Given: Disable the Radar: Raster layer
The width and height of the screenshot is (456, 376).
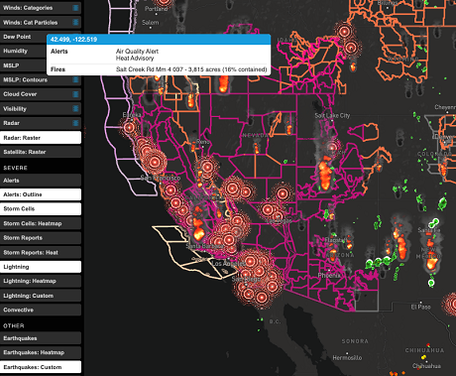Looking at the screenshot, I should [x=41, y=138].
